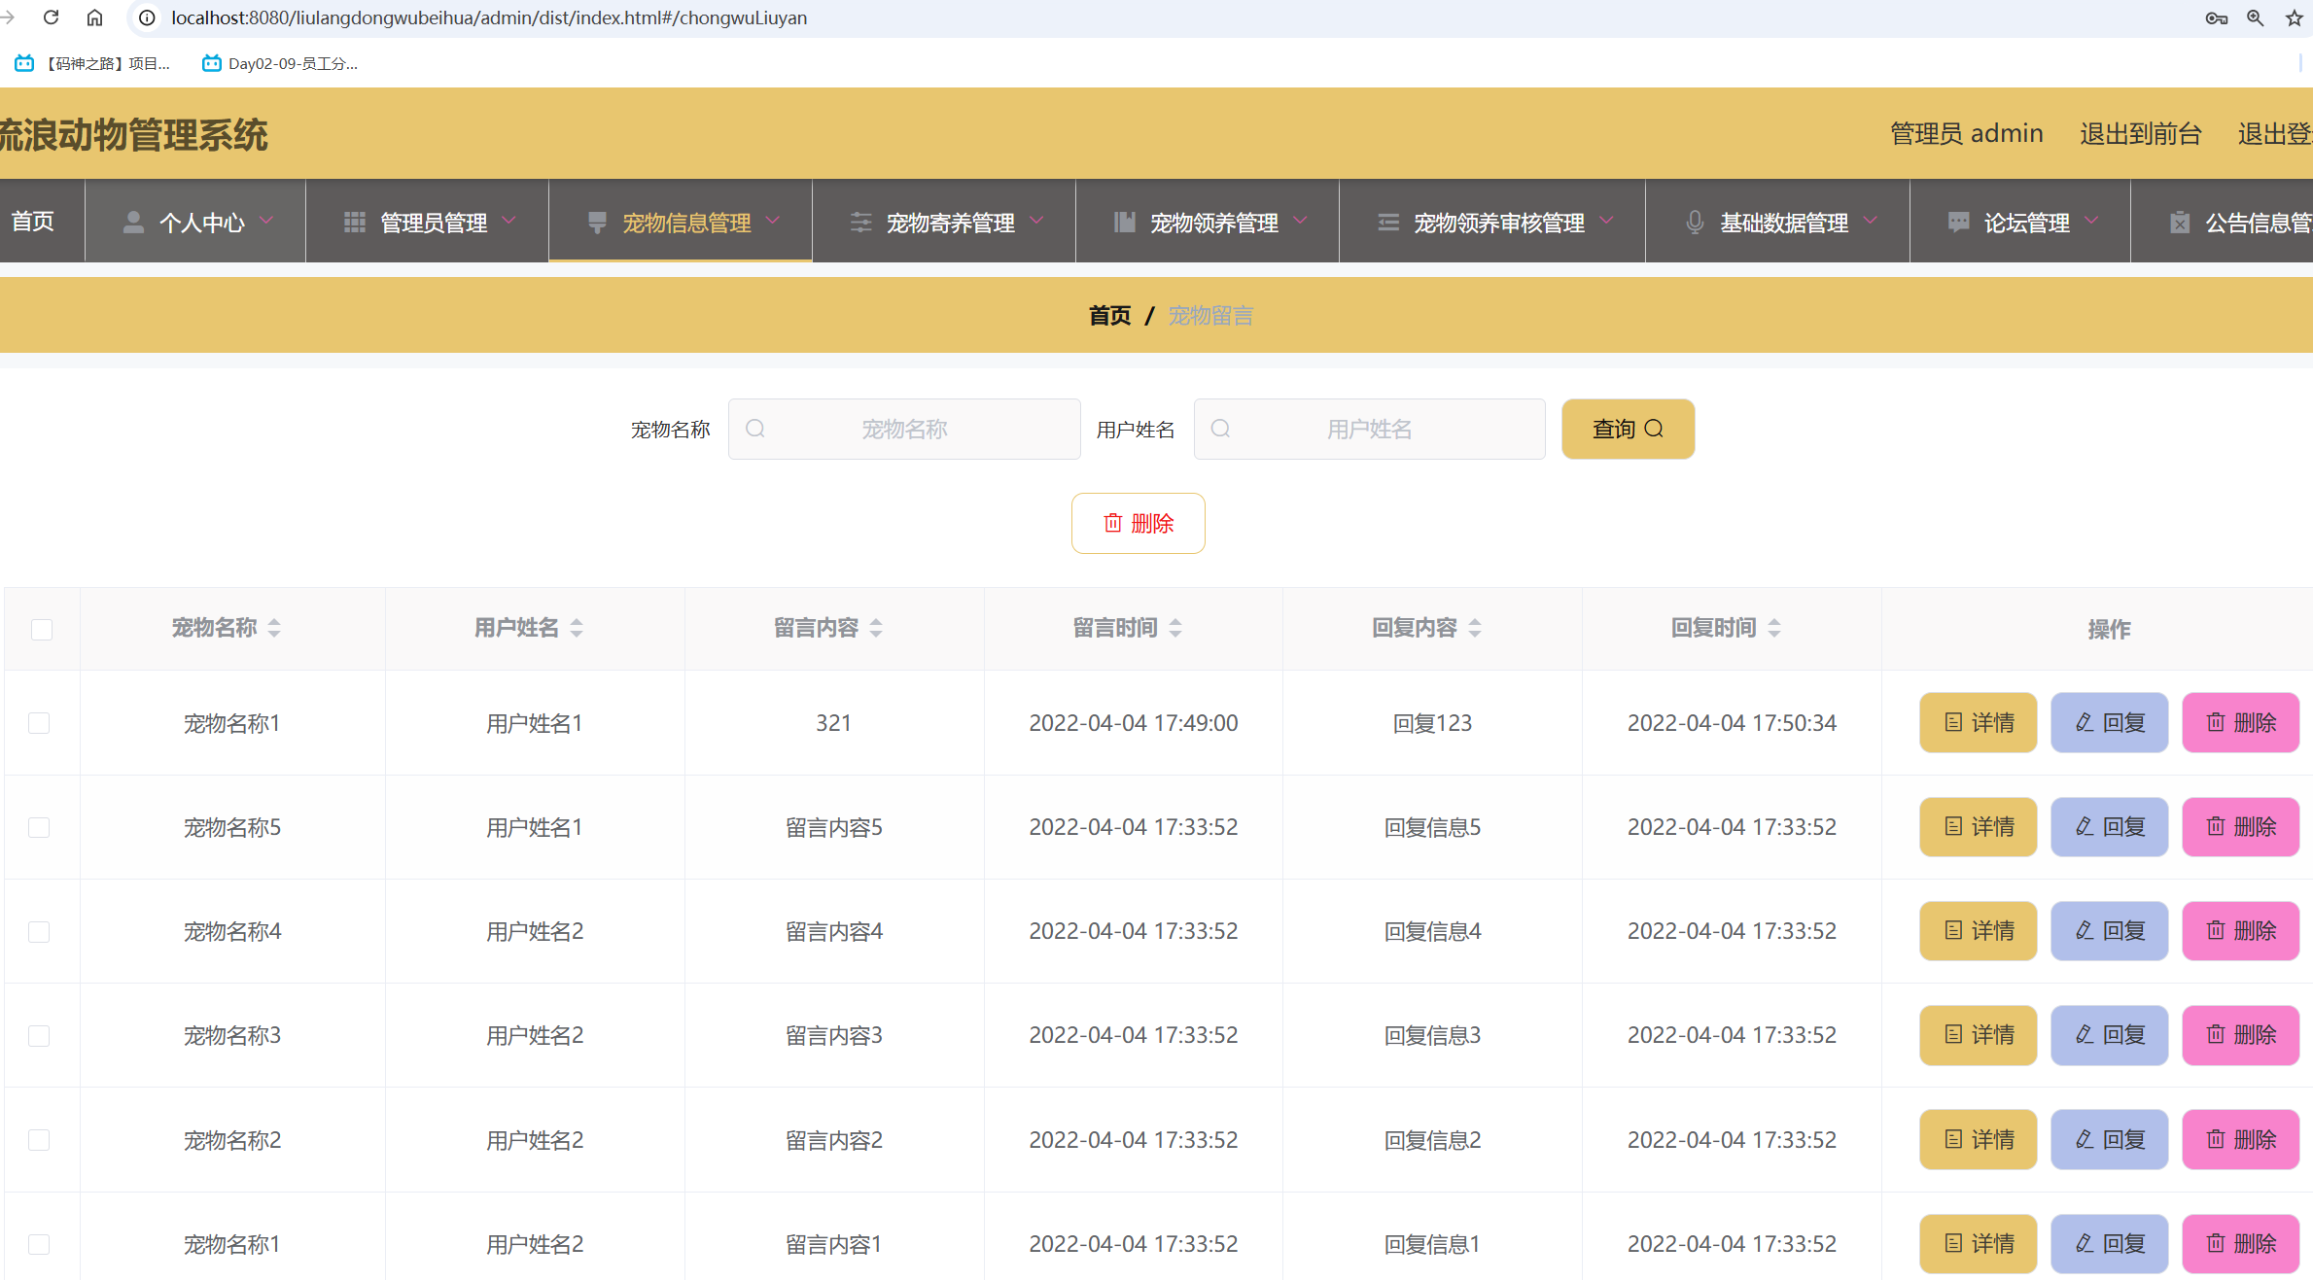Click 删除 for the 宠物名称5 row
This screenshot has height=1280, width=2313.
coord(2240,827)
